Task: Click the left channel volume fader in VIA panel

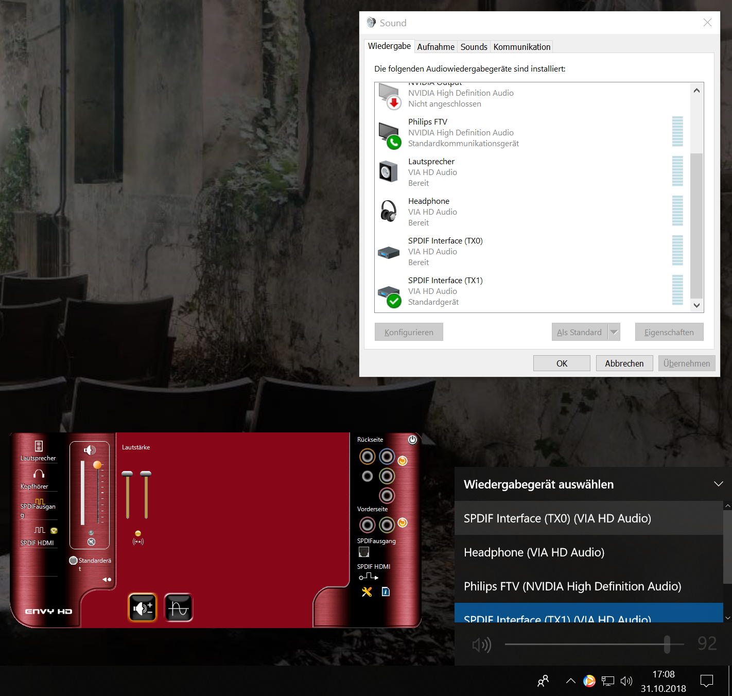Action: (127, 474)
